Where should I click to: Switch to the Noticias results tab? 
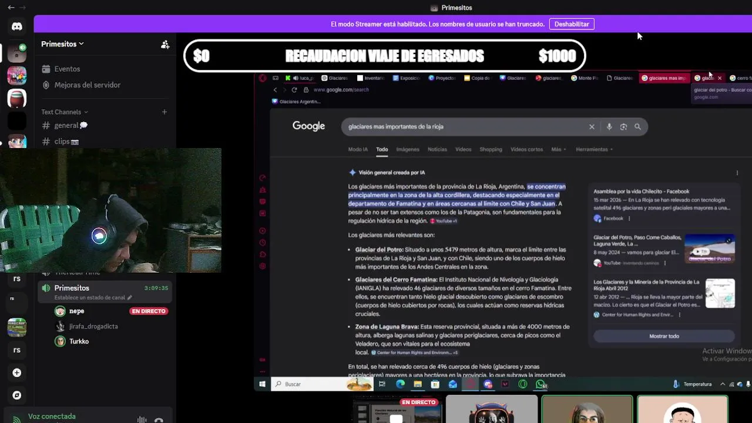[437, 149]
